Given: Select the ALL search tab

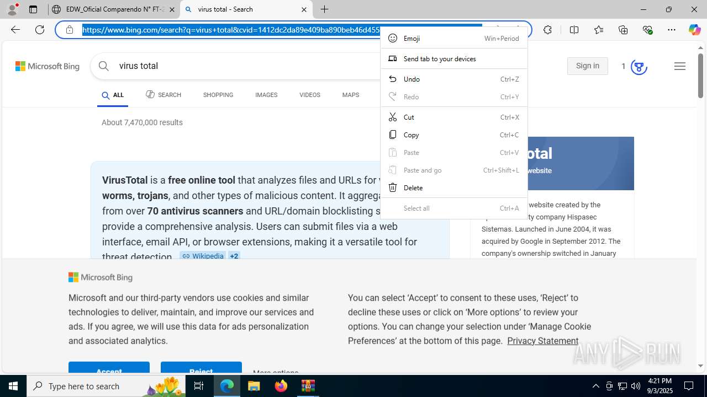Looking at the screenshot, I should click(x=113, y=95).
